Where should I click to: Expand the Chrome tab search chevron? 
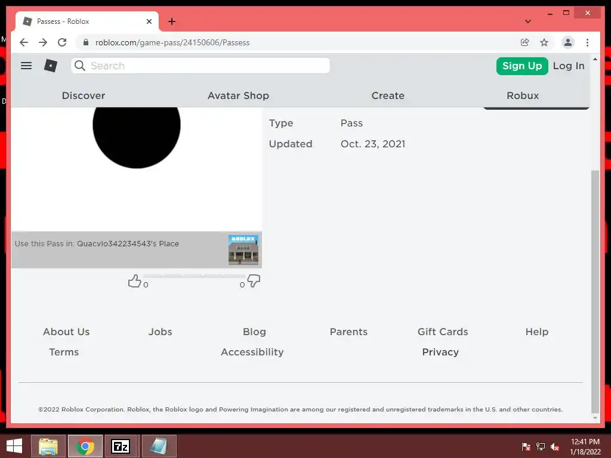click(x=528, y=21)
